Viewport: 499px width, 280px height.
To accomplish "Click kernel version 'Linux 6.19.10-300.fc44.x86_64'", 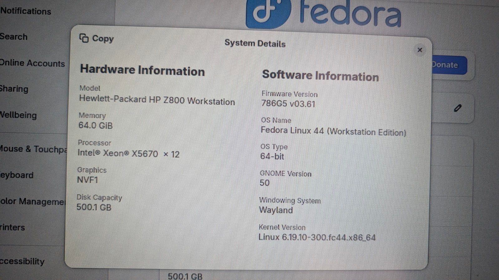I will [317, 237].
